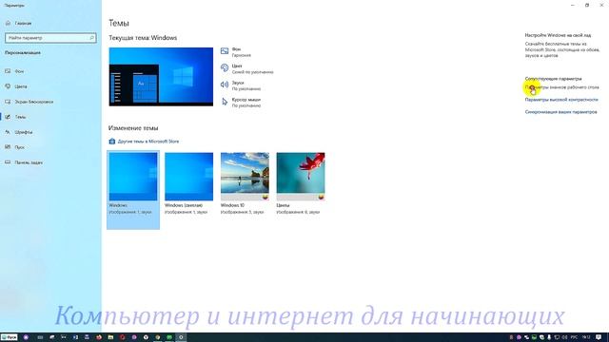Click the 'Текущая тема: Windows' heading
Viewport: 609px width, 342px height.
[x=143, y=38]
